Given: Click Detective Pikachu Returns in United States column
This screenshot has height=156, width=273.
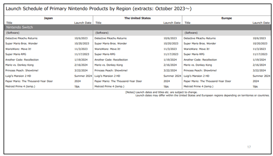Looking at the screenshot, I should [x=110, y=38].
